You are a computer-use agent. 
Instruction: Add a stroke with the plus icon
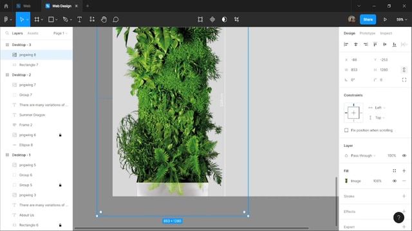pos(404,196)
